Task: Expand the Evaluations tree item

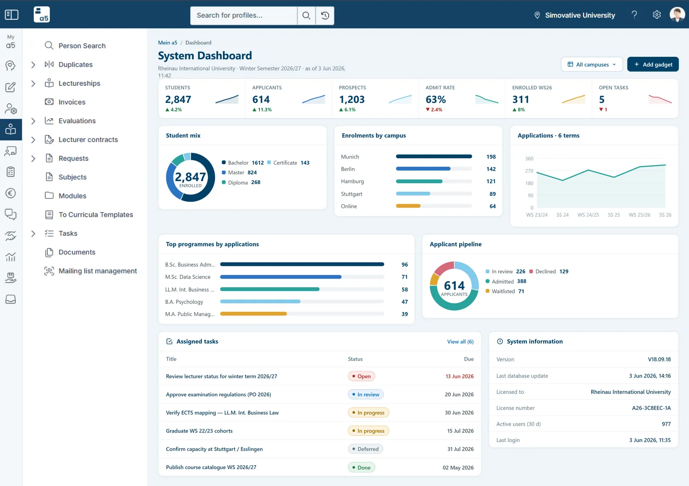Action: [x=33, y=121]
